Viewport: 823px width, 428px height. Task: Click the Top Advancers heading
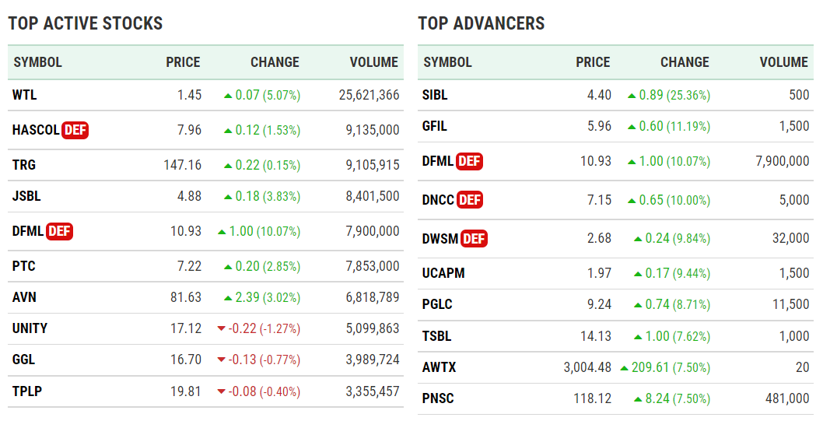[x=482, y=23]
